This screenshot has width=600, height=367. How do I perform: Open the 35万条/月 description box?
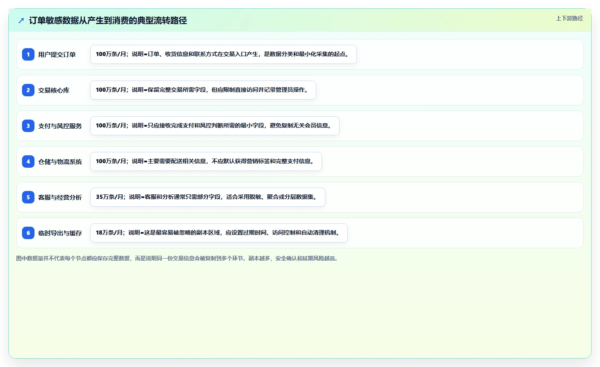click(208, 197)
